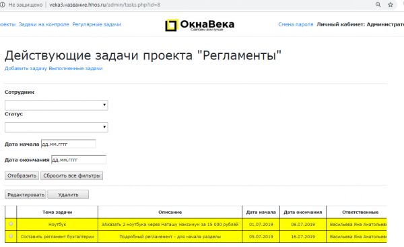This screenshot has width=404, height=247.
Task: Click 'Тема задачи' column header
Action: pos(57,212)
